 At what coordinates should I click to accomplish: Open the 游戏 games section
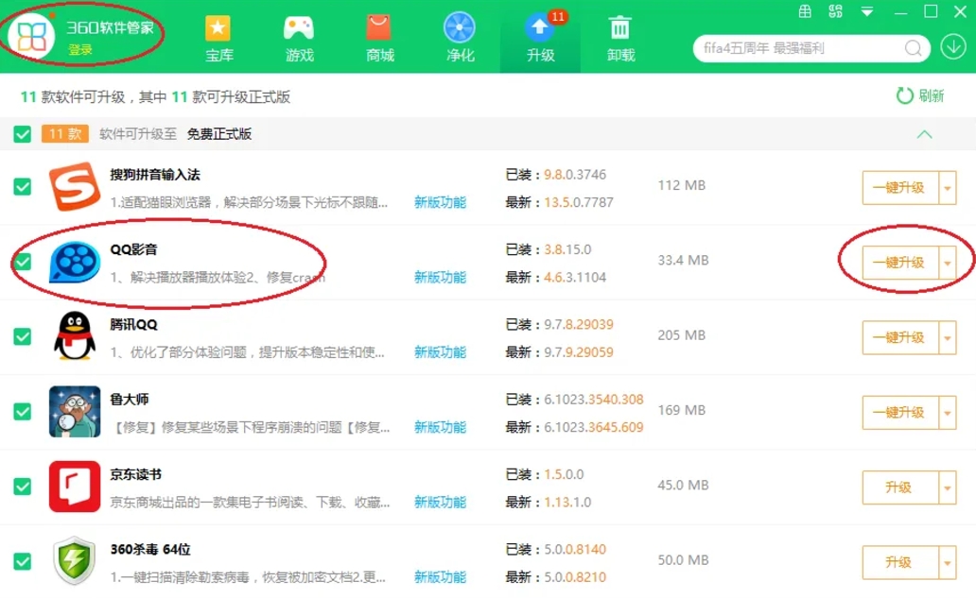(x=298, y=38)
